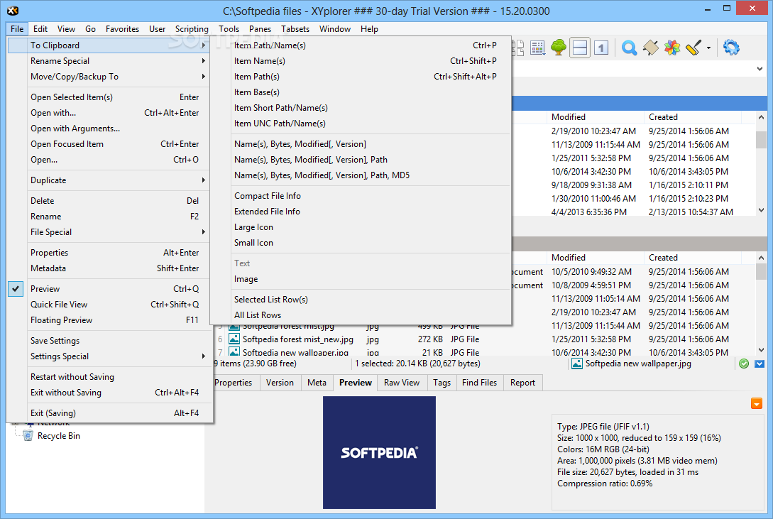Sort lower pane by Created column header
773x519 pixels.
pyautogui.click(x=693, y=257)
